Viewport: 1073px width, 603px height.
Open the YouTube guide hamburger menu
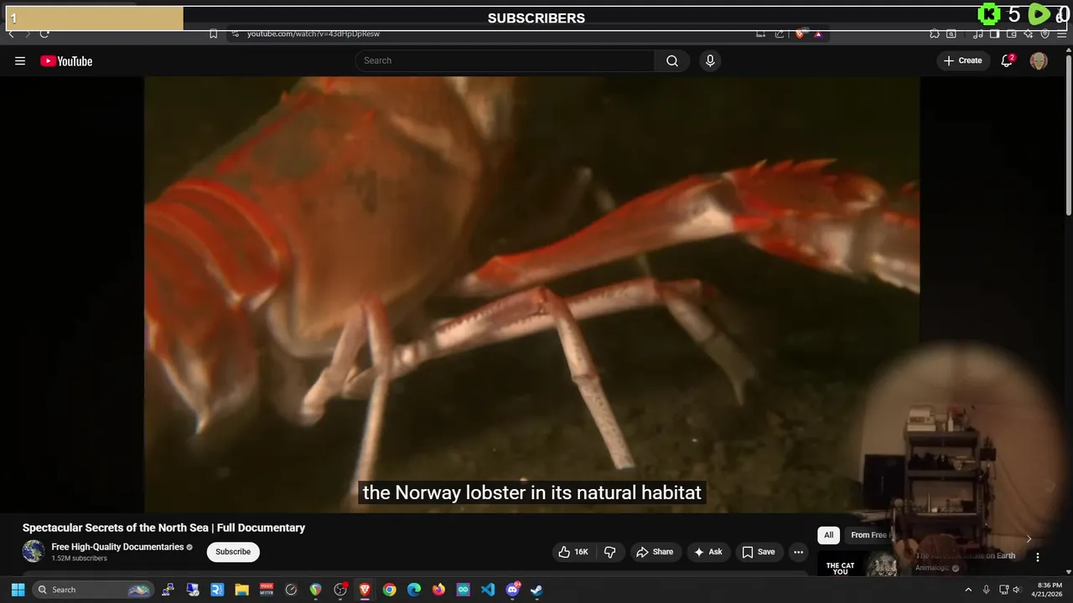pyautogui.click(x=20, y=60)
